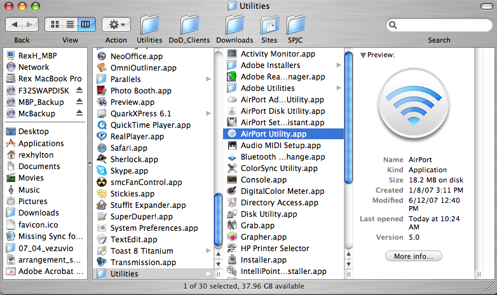
Task: Click down arrow of Utilities column scrollbar
Action: tap(348, 264)
